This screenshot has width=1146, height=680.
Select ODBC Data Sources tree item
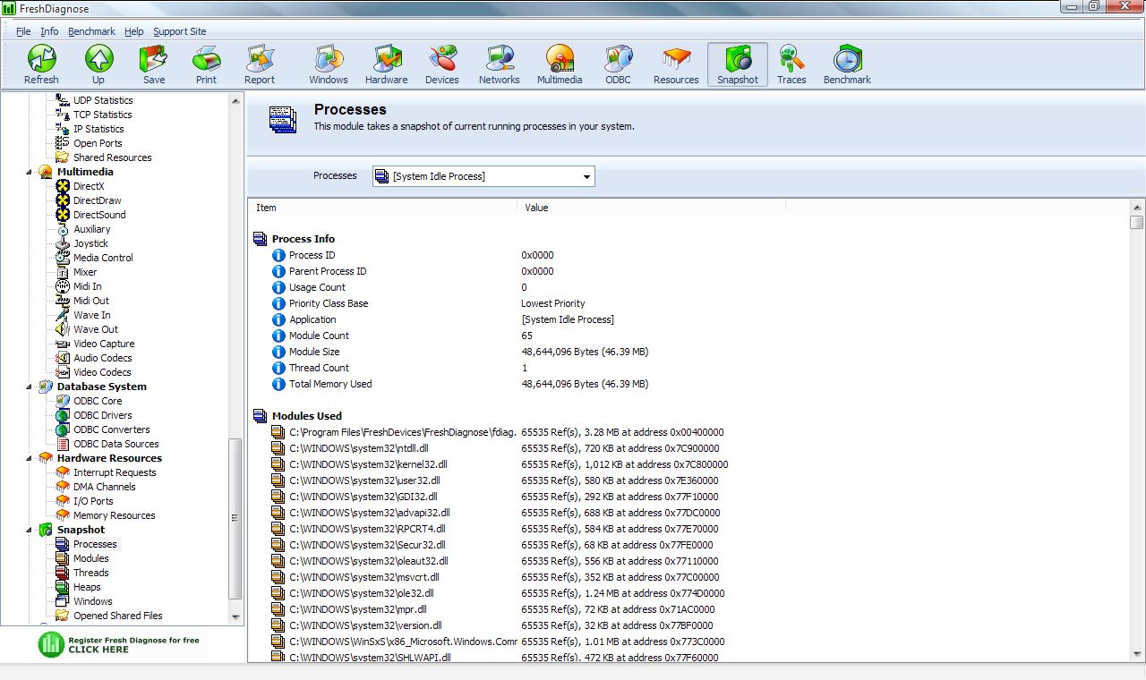pos(115,444)
